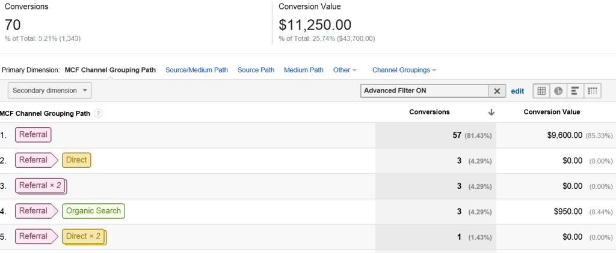Click the edit filter link
The width and height of the screenshot is (616, 253).
pos(517,91)
